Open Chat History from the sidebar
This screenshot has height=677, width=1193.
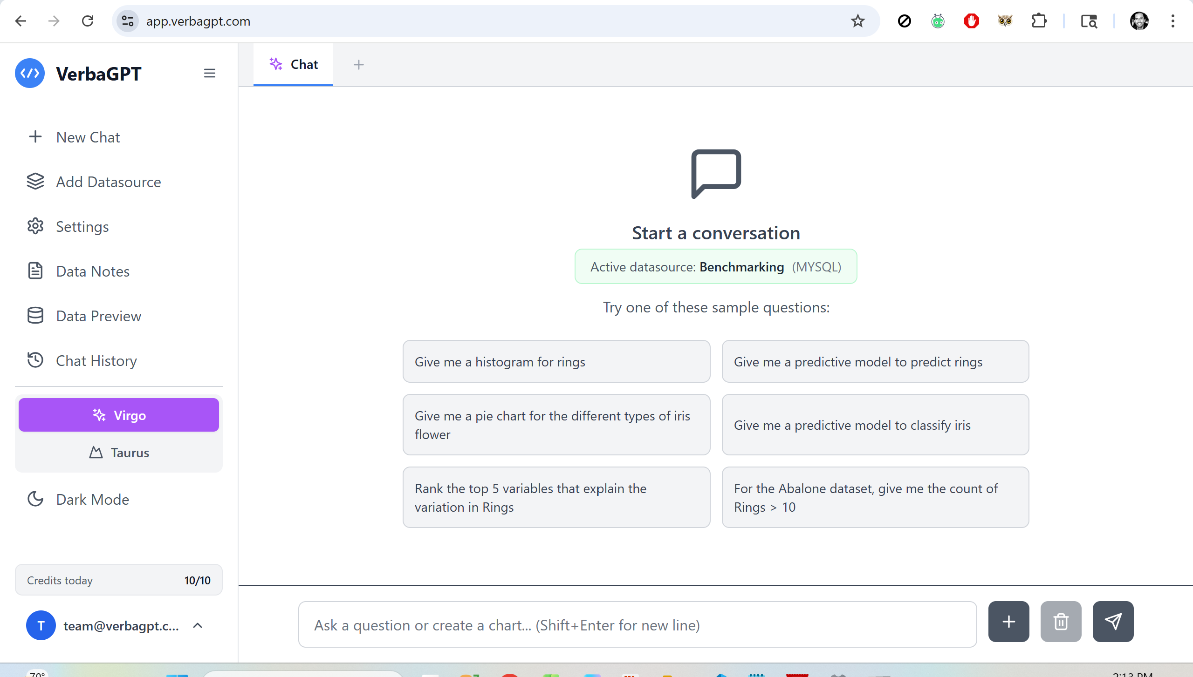click(x=96, y=360)
